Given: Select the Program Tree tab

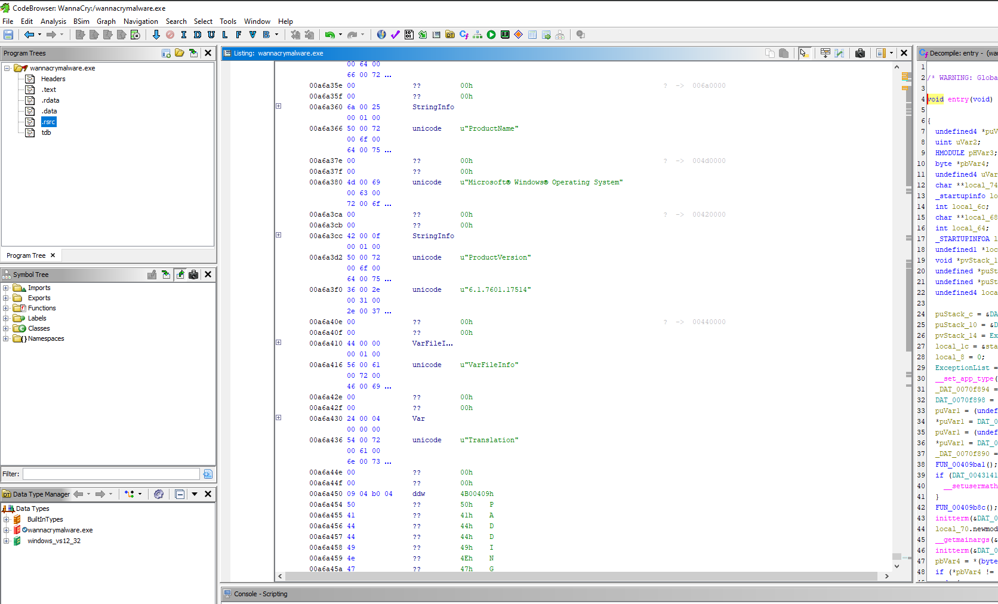Looking at the screenshot, I should pyautogui.click(x=26, y=255).
